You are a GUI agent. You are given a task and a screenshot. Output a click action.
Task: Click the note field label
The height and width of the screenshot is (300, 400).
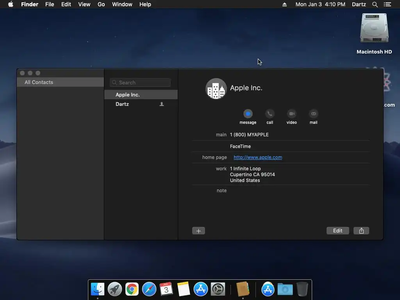click(221, 191)
